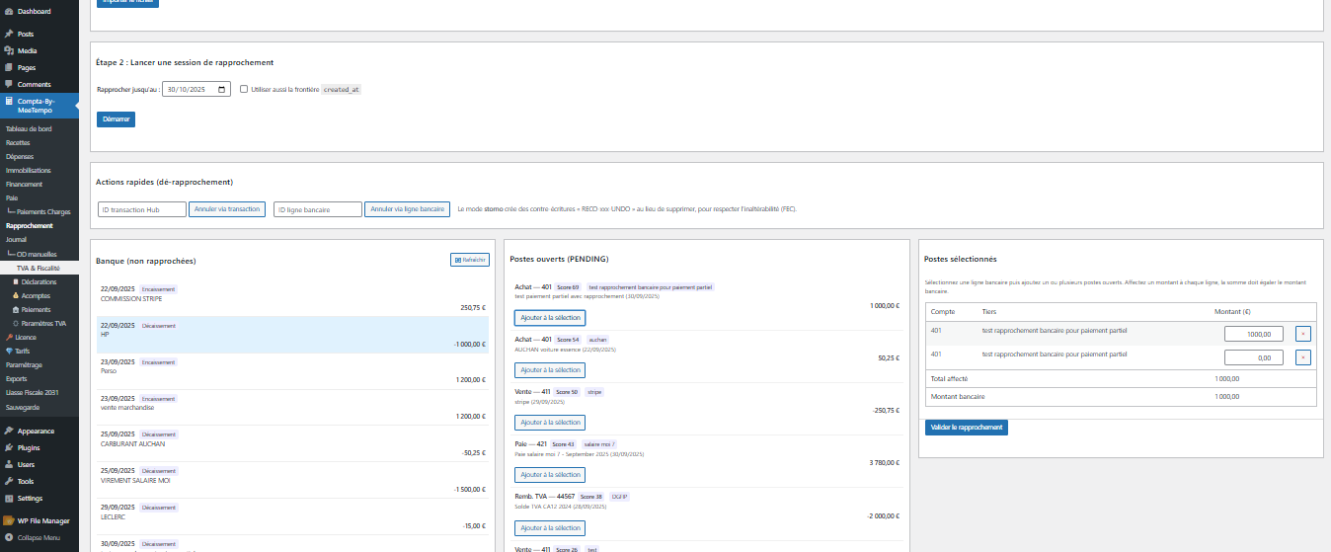1331x552 pixels.
Task: Open the Settings icon in sidebar
Action: tap(9, 498)
